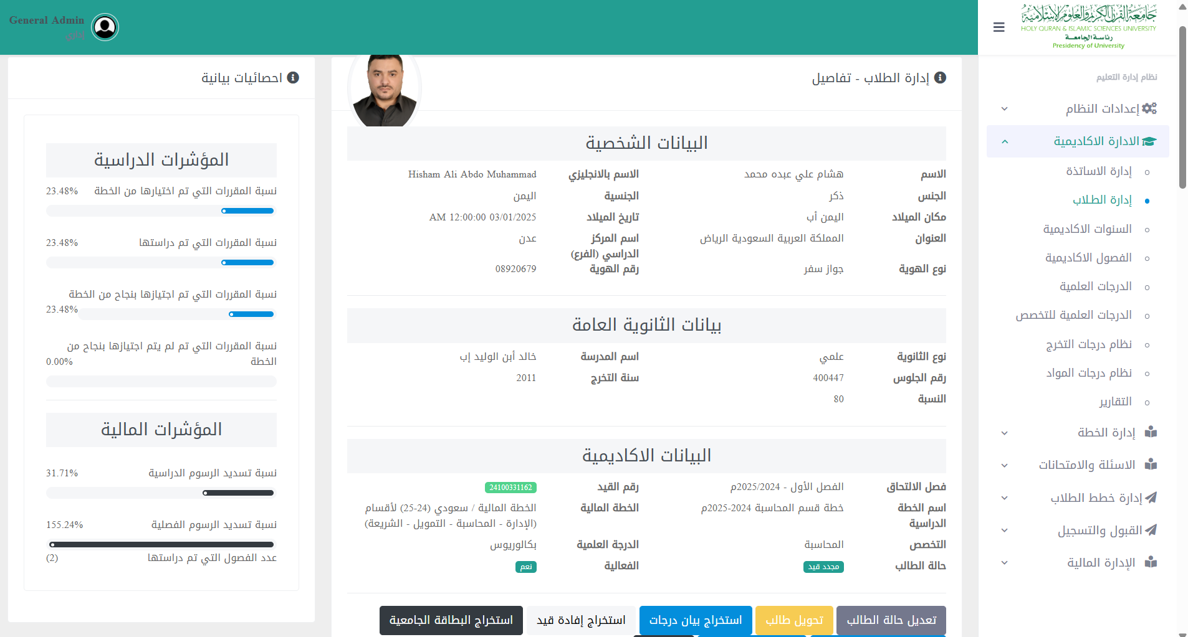This screenshot has width=1188, height=637.
Task: Click the تعديل حالة الطالب button
Action: 891,620
